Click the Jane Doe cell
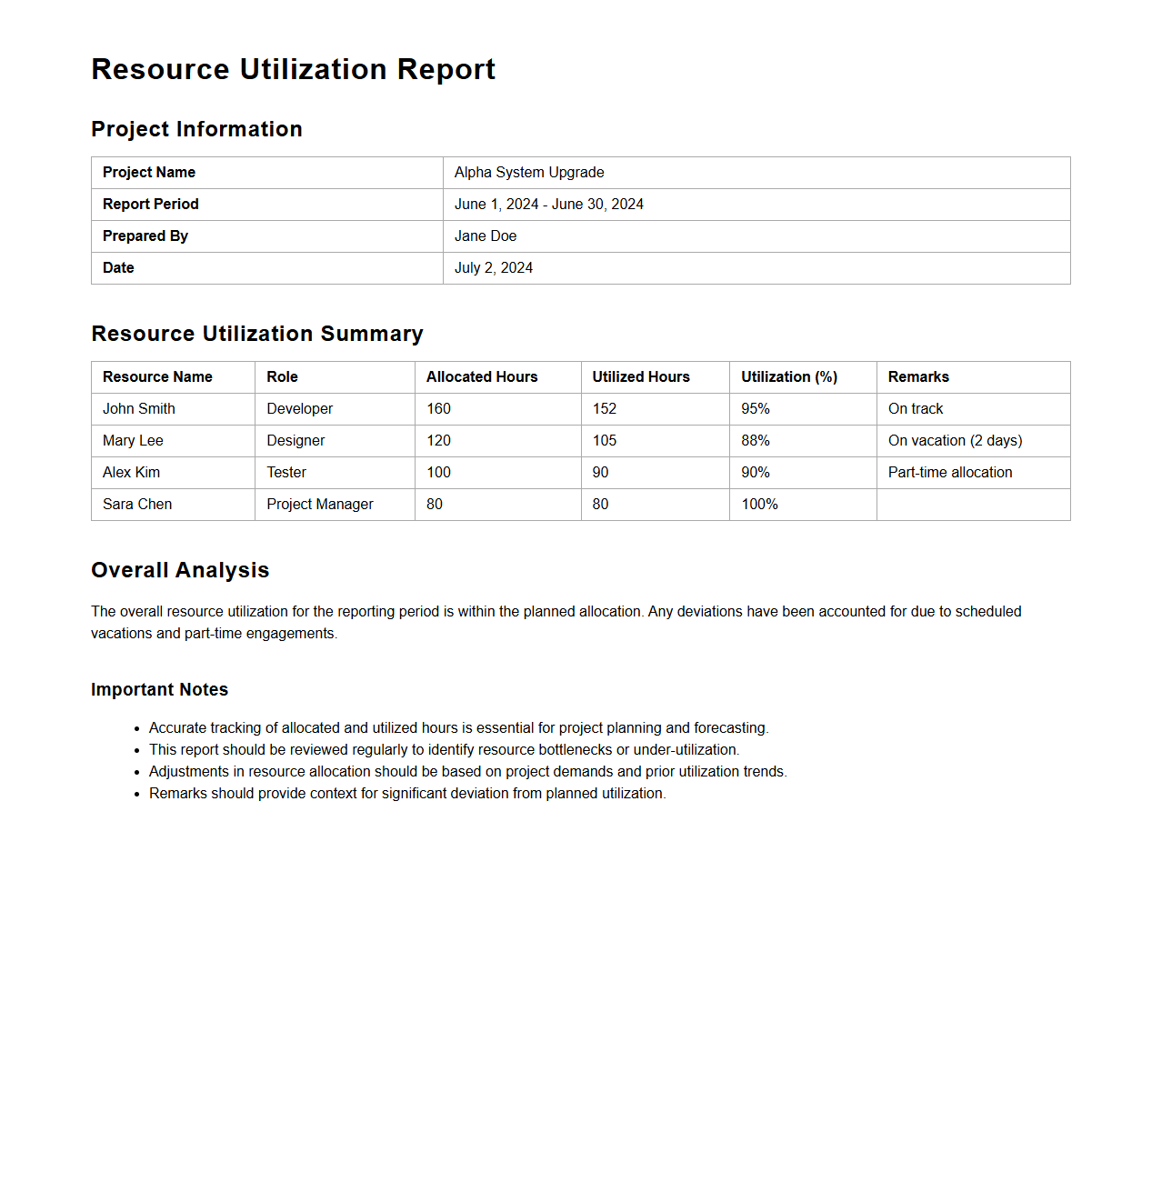1162x1182 pixels. click(x=486, y=236)
